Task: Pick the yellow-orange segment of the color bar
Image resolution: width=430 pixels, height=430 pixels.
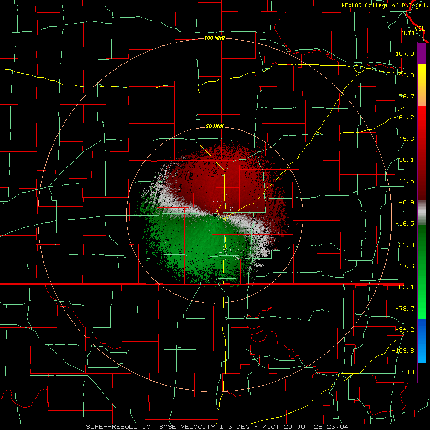Action: [422, 85]
